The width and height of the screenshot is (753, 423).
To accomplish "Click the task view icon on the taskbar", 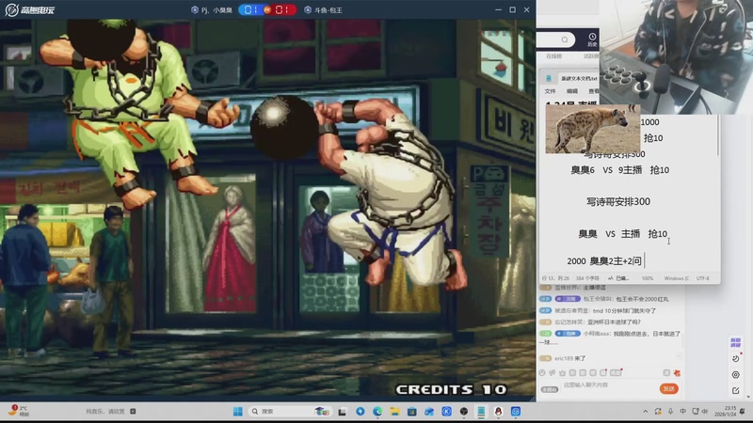I will pyautogui.click(x=343, y=412).
